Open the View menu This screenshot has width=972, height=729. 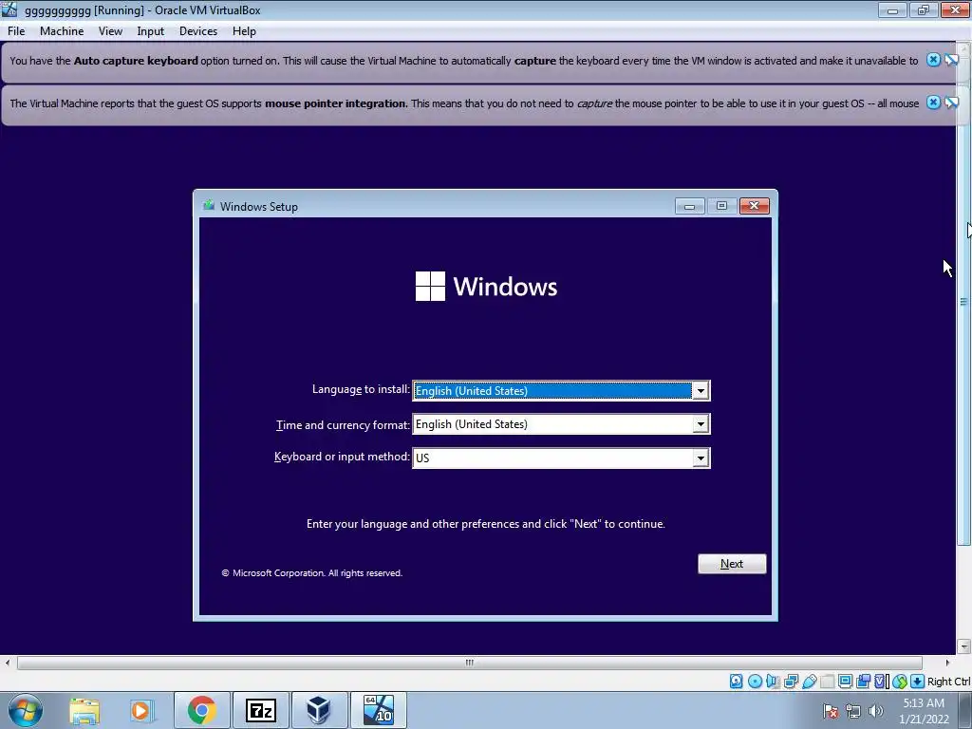coord(110,31)
